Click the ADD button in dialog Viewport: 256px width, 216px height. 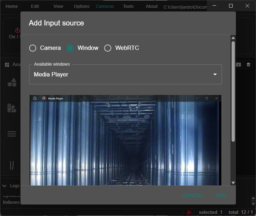coord(221,195)
